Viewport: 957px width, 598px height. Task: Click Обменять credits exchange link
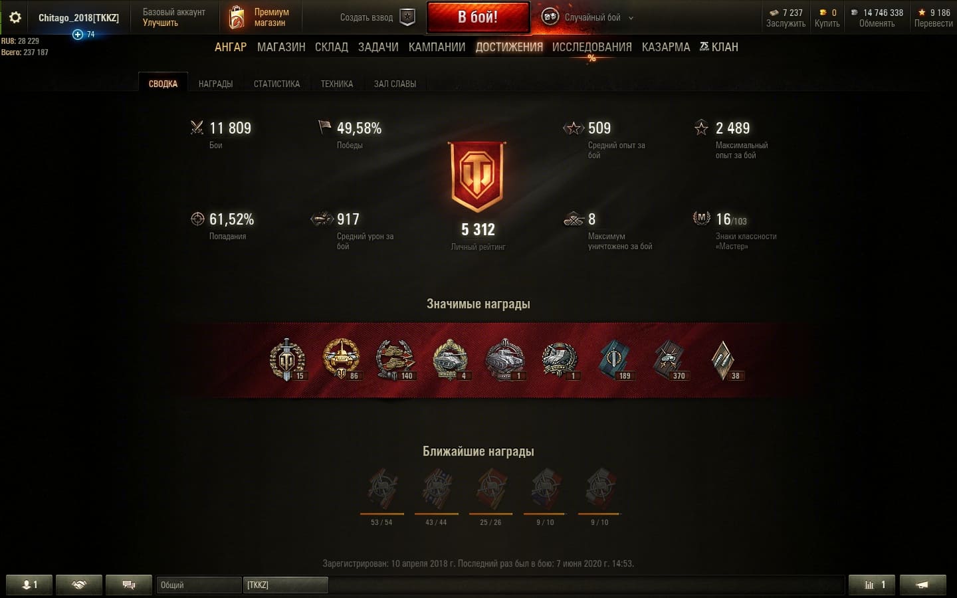pyautogui.click(x=877, y=23)
